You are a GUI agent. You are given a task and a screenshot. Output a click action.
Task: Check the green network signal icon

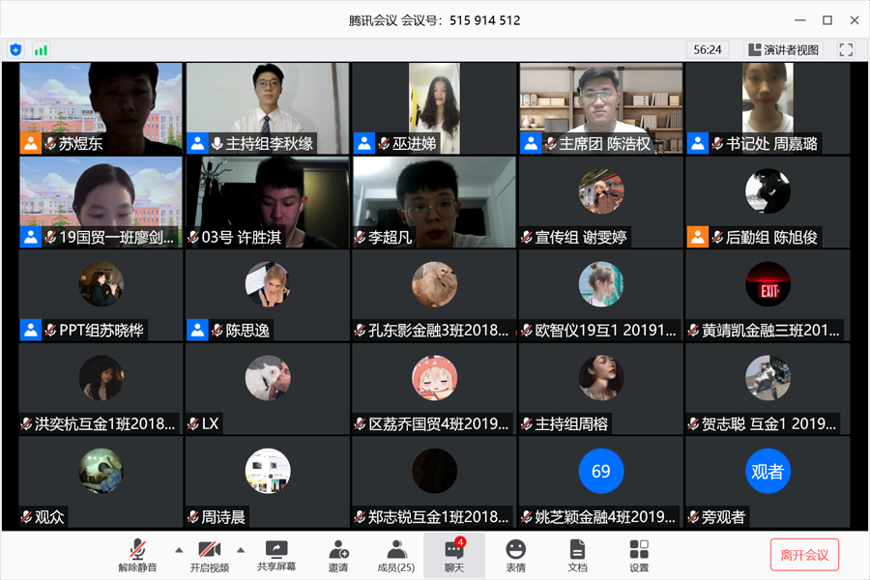click(41, 49)
